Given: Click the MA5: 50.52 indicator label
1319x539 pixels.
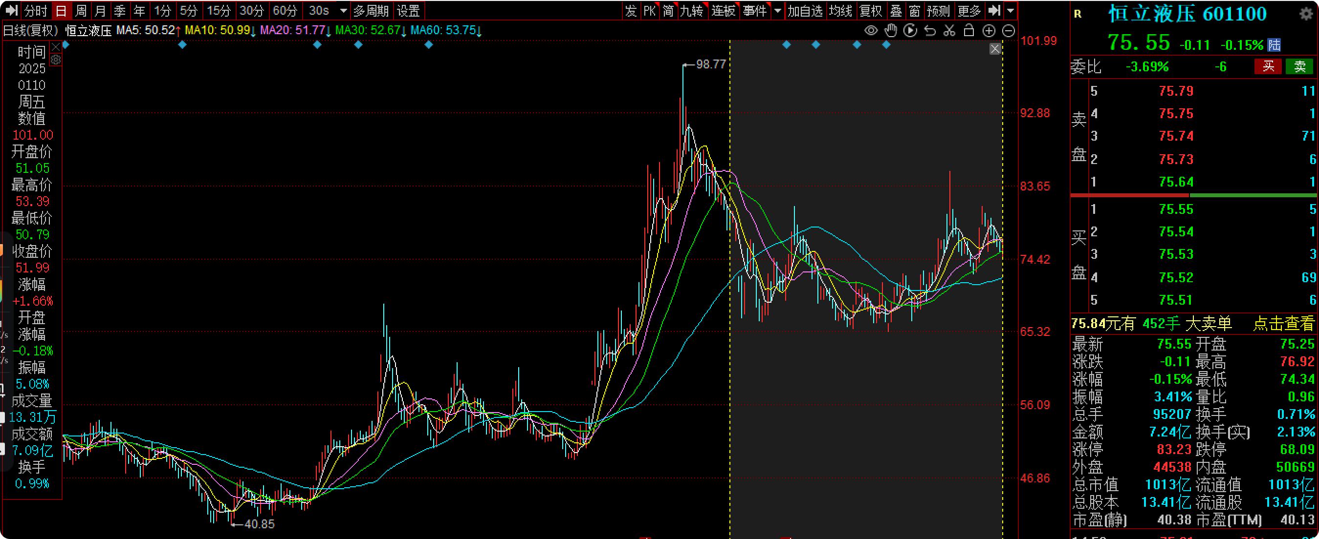Looking at the screenshot, I should pos(148,30).
